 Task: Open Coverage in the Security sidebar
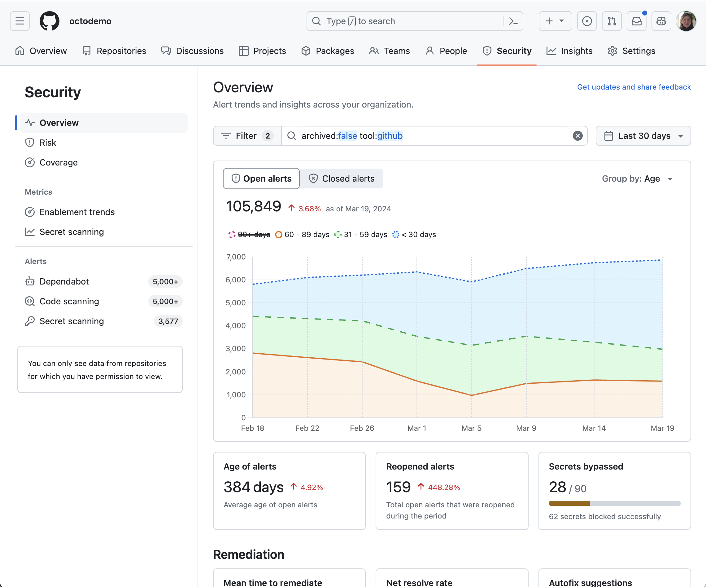point(103,163)
